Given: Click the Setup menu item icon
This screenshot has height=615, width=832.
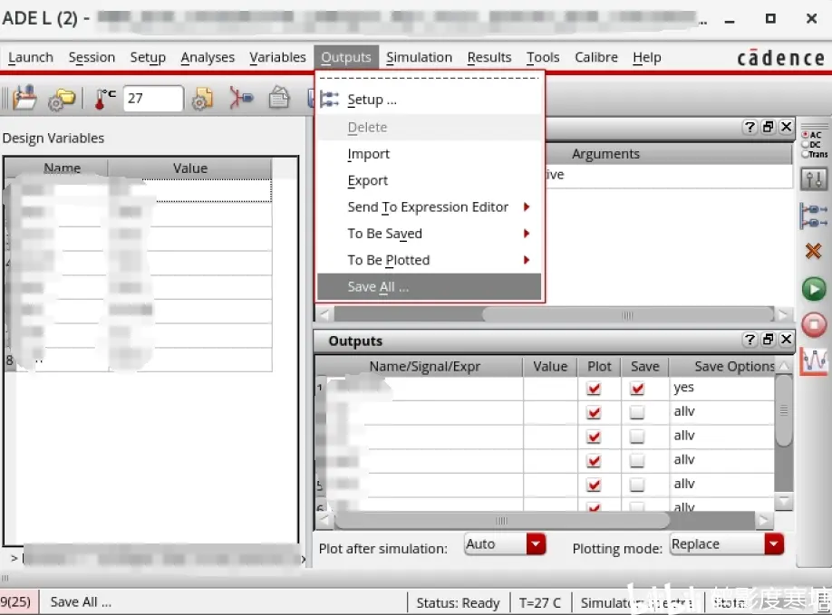Looking at the screenshot, I should 330,99.
